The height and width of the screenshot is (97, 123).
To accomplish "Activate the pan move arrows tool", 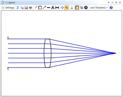I will (62, 8).
